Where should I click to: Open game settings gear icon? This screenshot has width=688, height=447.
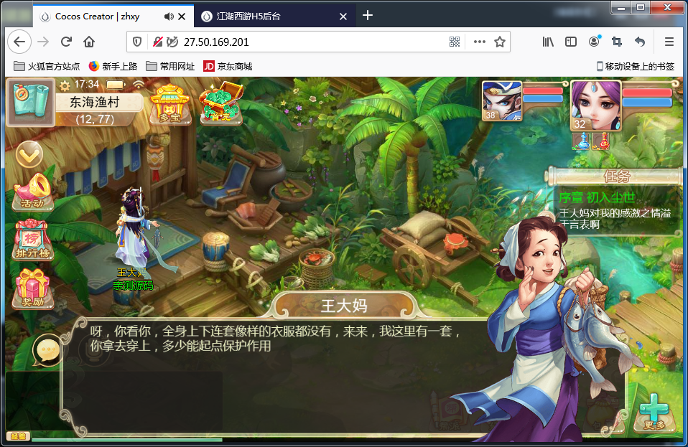tap(65, 85)
